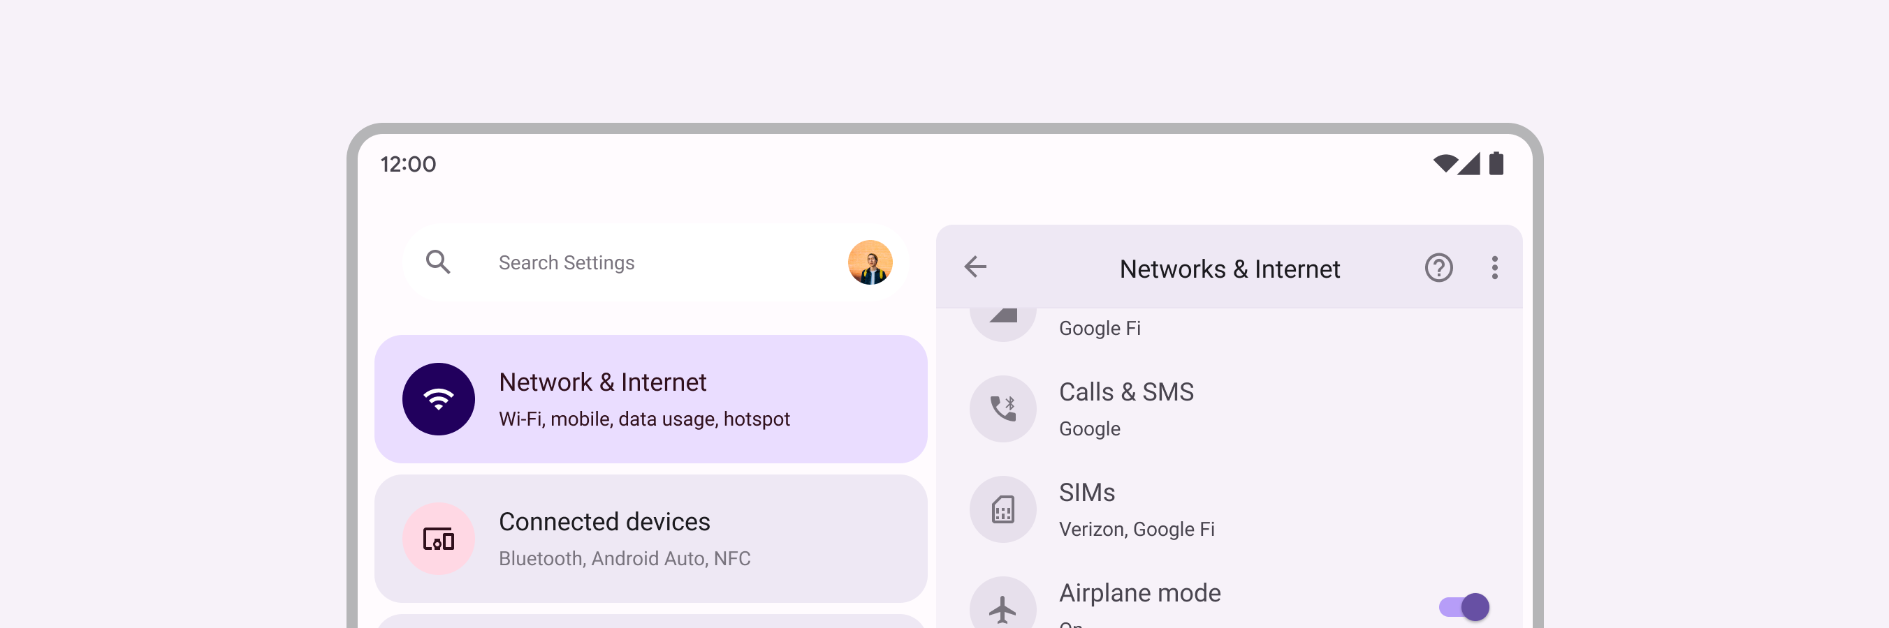Open the help question mark icon
The width and height of the screenshot is (1889, 628).
[x=1438, y=267]
